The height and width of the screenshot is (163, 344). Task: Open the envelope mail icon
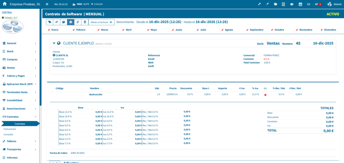308,4
